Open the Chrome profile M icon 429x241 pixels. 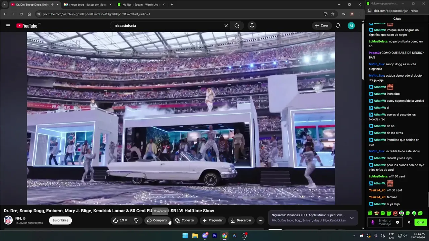click(352, 14)
